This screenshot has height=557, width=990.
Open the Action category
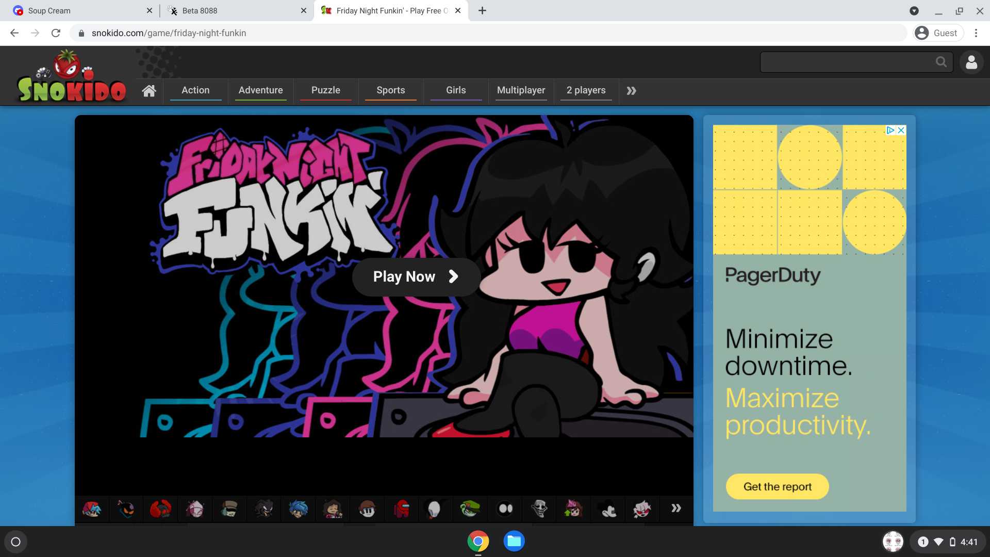tap(195, 90)
